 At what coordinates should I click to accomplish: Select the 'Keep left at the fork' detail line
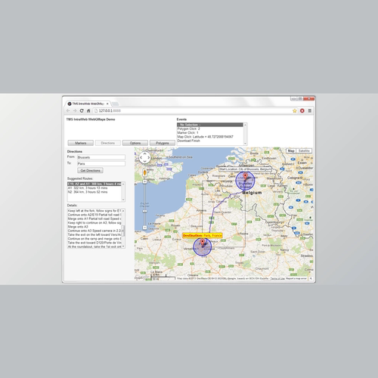coord(94,211)
